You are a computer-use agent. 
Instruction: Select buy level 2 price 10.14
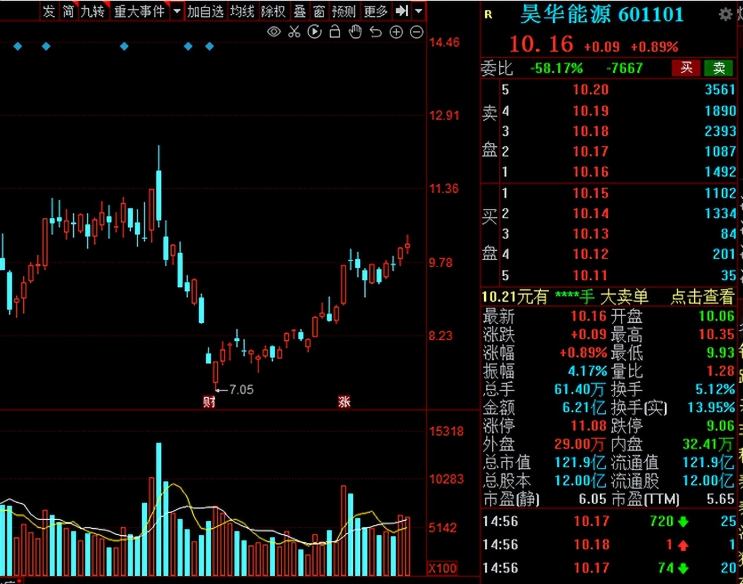click(591, 214)
